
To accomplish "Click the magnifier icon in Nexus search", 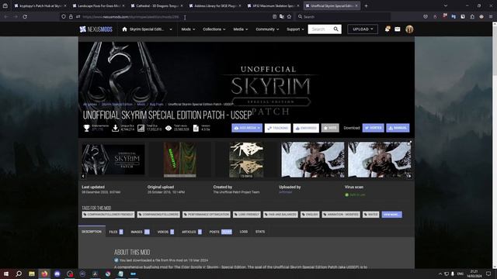I will coord(336,29).
